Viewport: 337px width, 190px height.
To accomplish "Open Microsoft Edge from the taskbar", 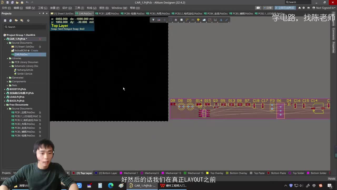I will pyautogui.click(x=111, y=186).
